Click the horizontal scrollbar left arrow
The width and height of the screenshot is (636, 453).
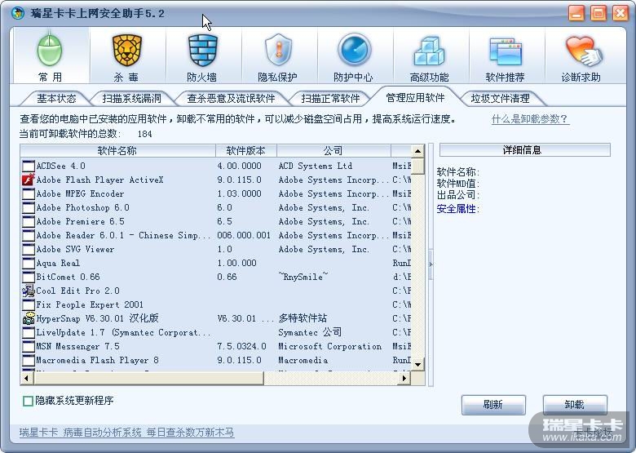click(27, 378)
